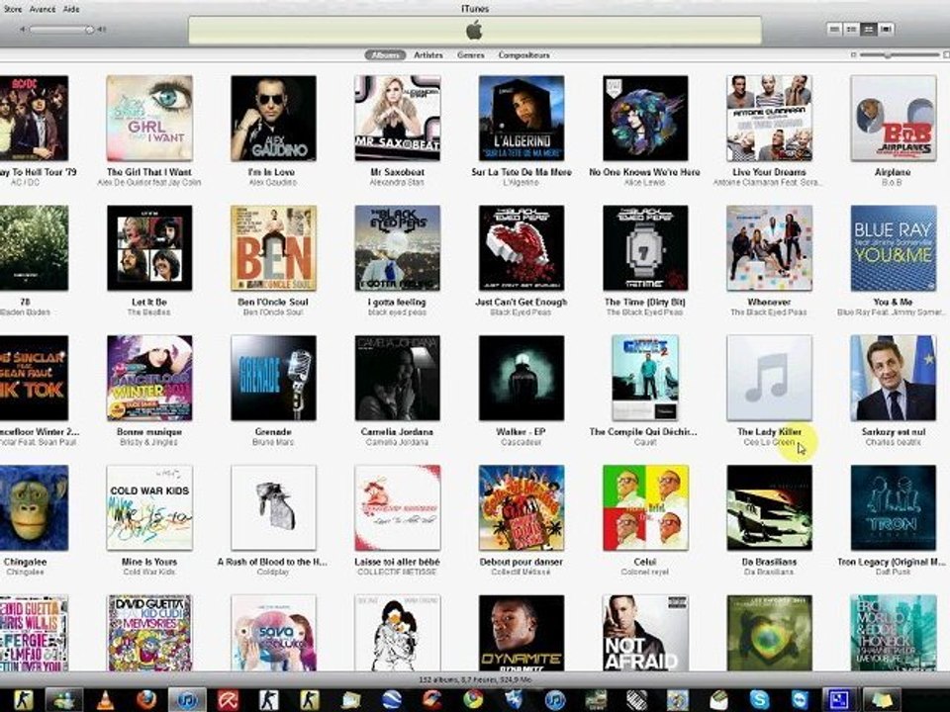Select The Time (Dirty Bit) album
Screen dimensions: 950x712
tap(645, 247)
